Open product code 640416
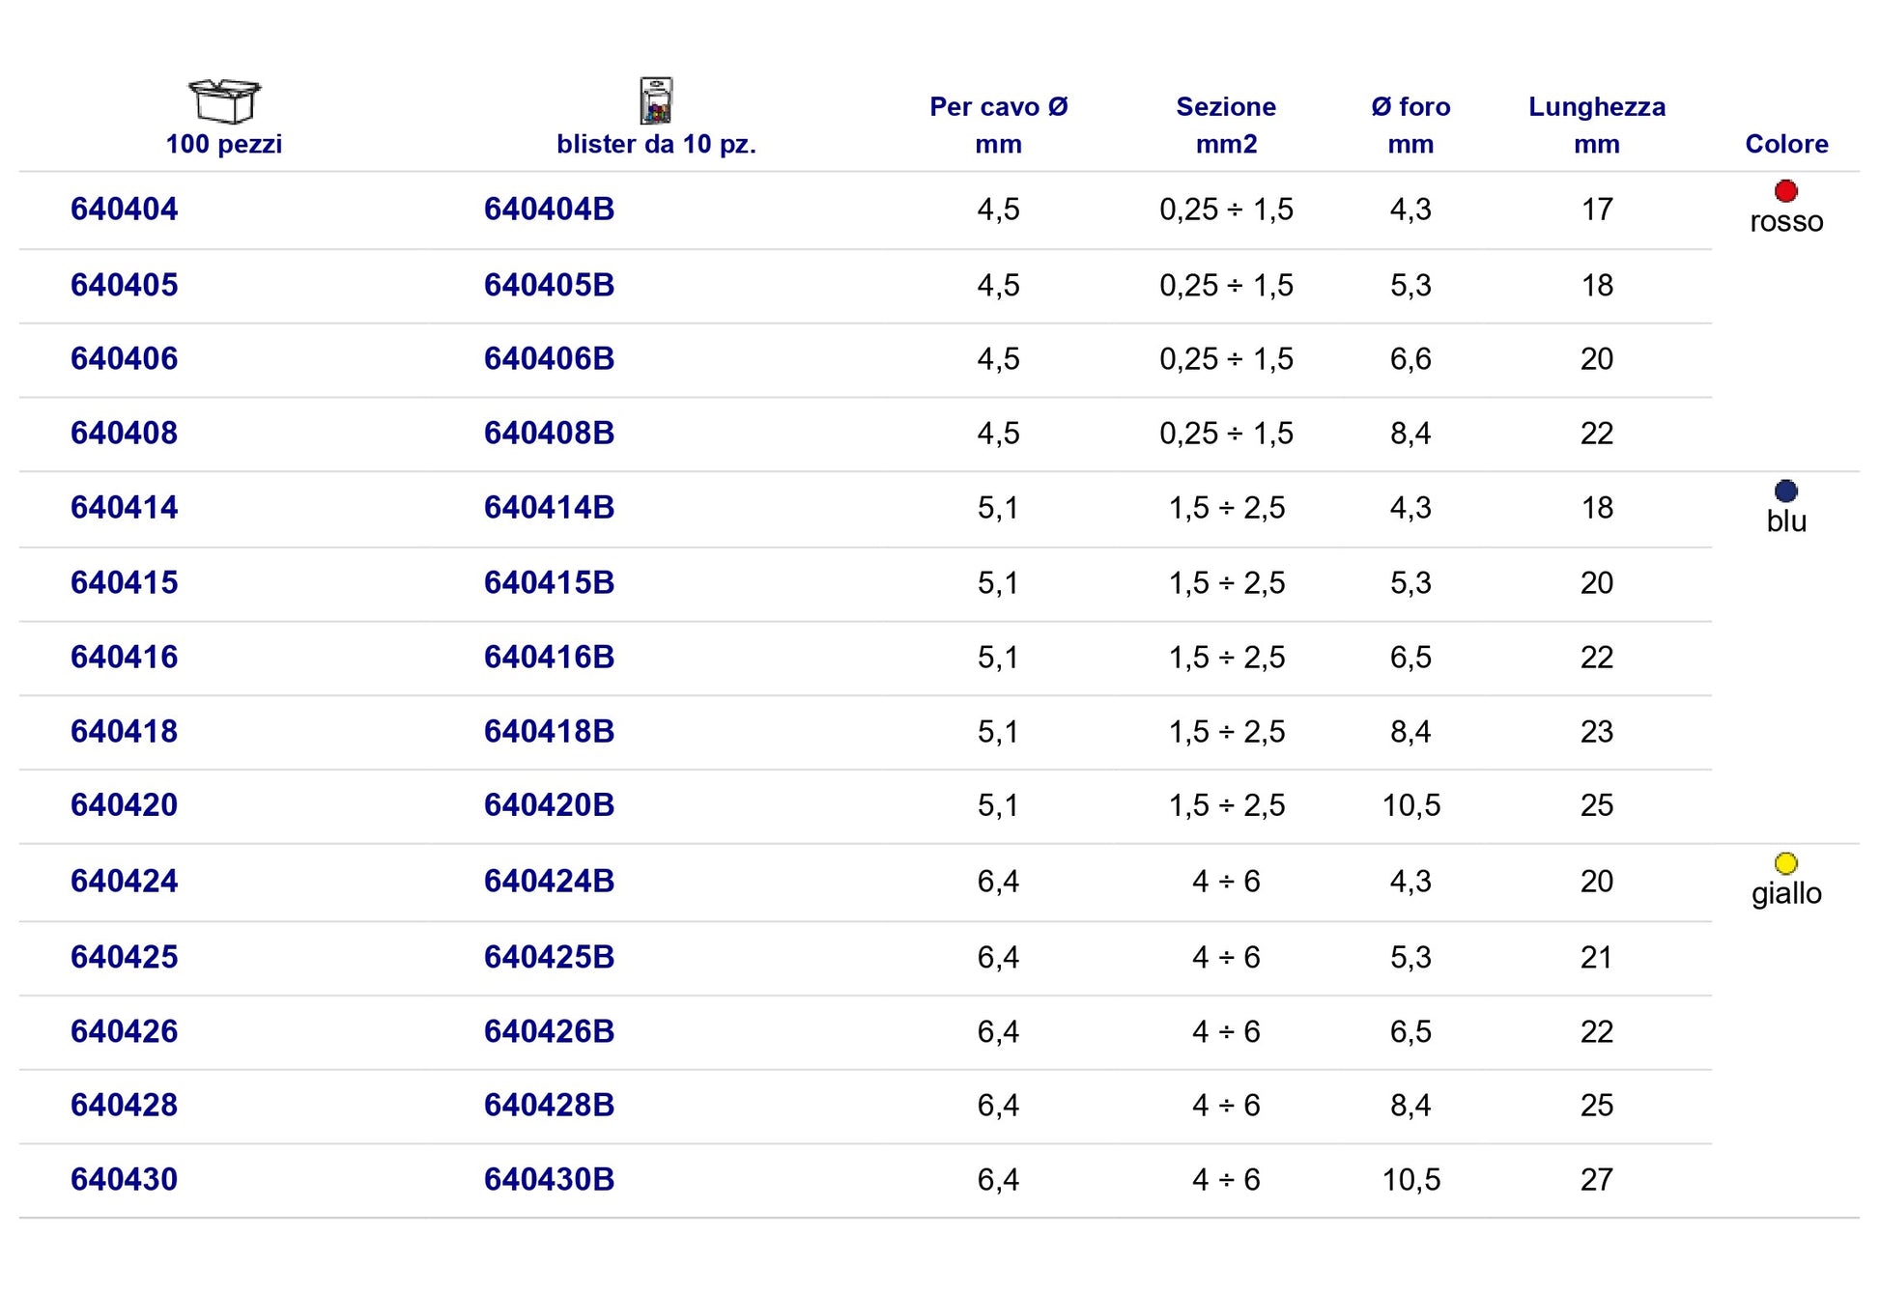Image resolution: width=1880 pixels, height=1292 pixels. (125, 658)
